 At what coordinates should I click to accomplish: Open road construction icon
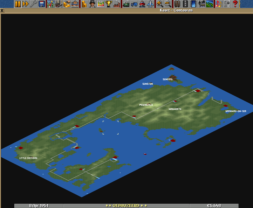coord(185,4)
